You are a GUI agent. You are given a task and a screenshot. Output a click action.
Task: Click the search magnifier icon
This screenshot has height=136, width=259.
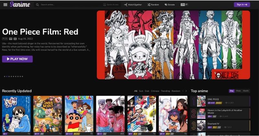pyautogui.click(x=38, y=5)
